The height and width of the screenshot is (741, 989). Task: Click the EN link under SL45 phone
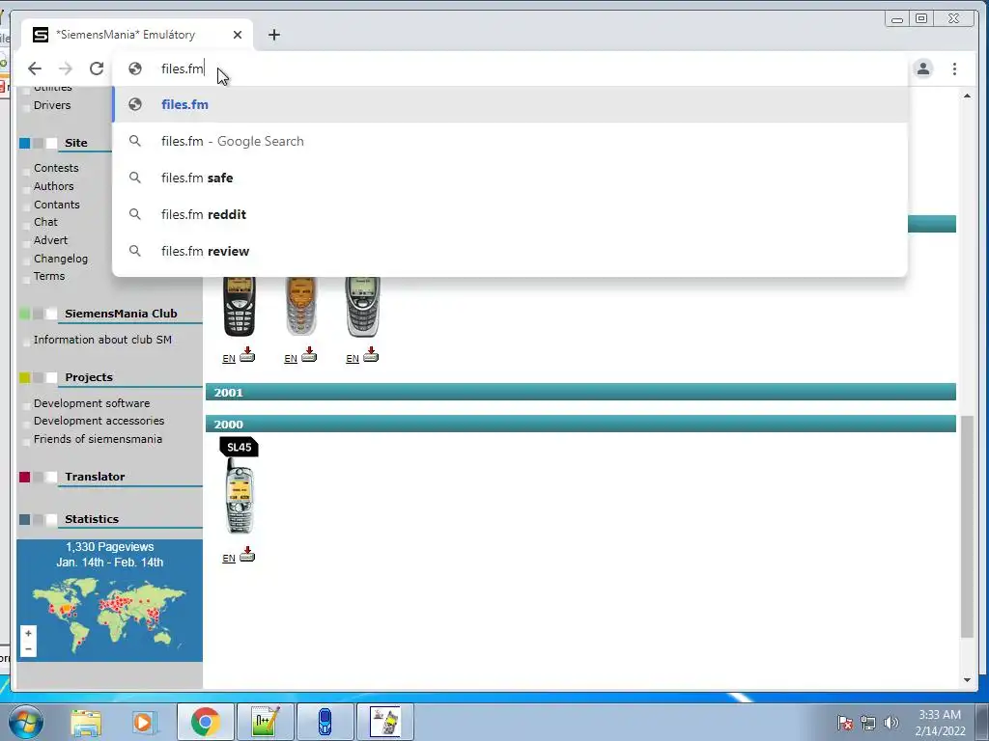[229, 559]
